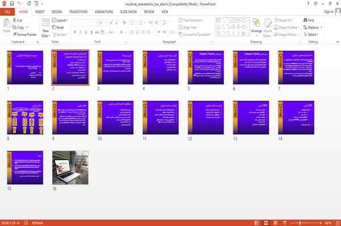Screen dimensions: 341x226
Task: Toggle Bold formatting button
Action: click(75, 32)
